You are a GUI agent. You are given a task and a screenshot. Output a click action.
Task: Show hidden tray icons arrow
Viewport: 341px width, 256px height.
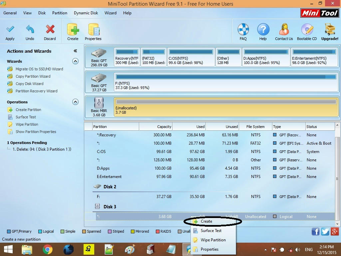point(265,250)
